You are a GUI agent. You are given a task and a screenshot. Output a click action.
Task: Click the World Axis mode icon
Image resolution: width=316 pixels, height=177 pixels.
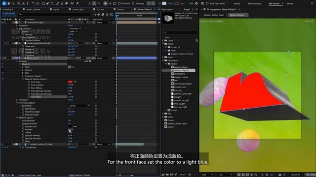tap(94, 3)
